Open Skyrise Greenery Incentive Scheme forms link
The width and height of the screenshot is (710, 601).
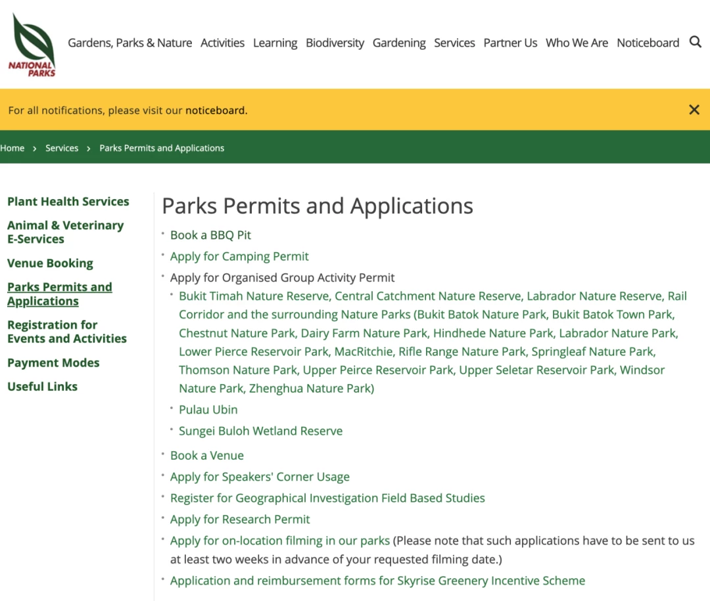pos(377,581)
